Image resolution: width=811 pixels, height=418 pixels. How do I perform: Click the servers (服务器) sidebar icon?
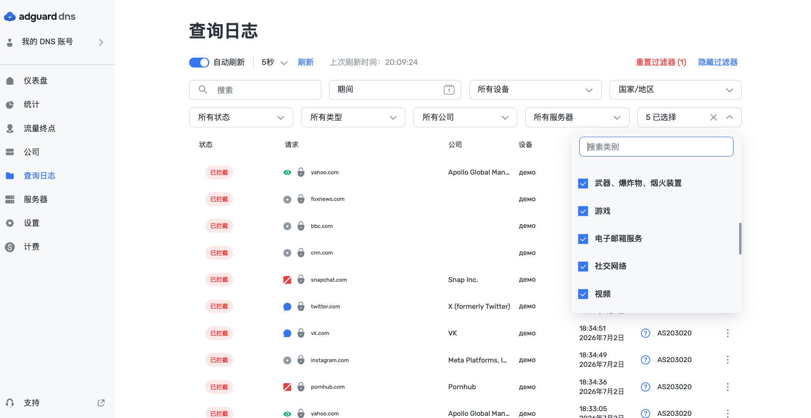pos(10,200)
